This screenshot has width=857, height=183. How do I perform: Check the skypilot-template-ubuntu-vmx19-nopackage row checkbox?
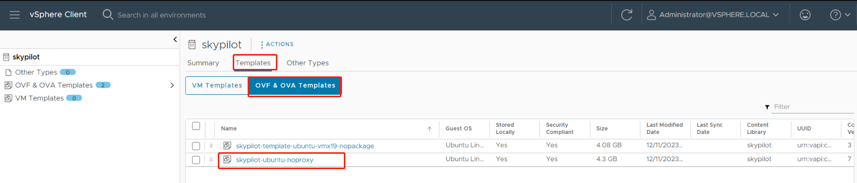pos(196,146)
